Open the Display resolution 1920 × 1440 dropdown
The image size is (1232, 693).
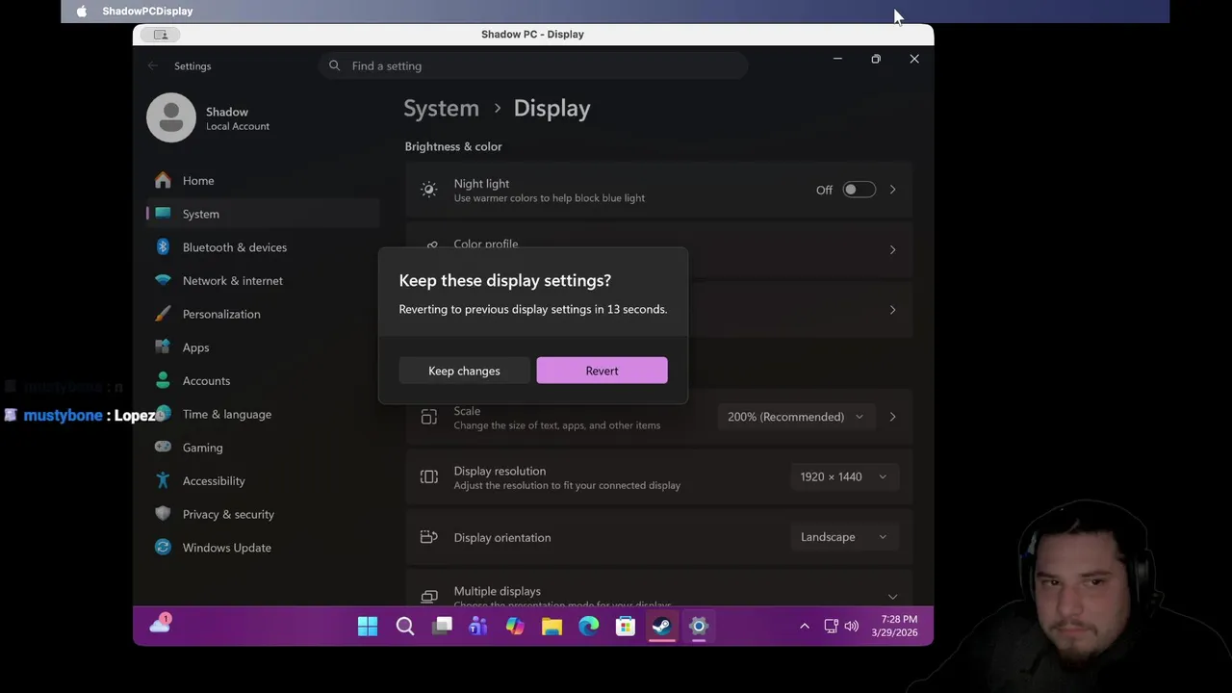pyautogui.click(x=843, y=476)
